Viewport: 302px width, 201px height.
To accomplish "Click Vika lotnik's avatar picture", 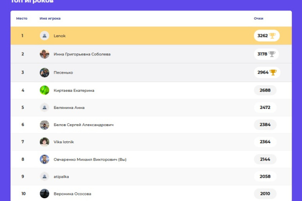I will tap(44, 142).
